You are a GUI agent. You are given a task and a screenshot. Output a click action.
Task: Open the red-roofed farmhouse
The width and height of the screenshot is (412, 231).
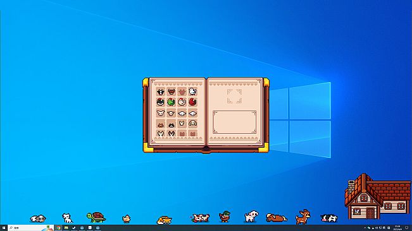378,196
